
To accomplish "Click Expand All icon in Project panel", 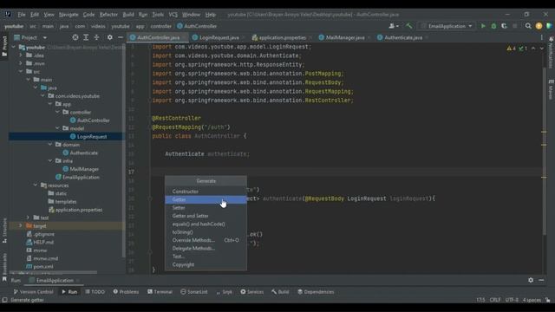I will coord(86,37).
